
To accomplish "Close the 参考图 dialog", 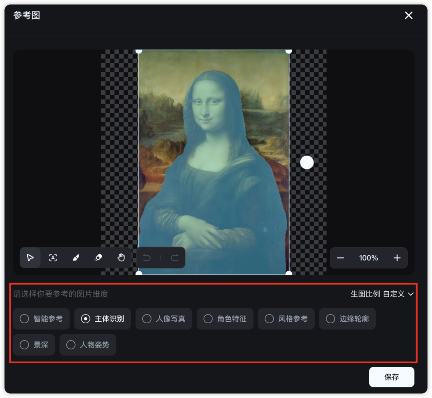I will (x=408, y=15).
